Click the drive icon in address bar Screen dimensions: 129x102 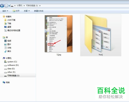coord(12,6)
